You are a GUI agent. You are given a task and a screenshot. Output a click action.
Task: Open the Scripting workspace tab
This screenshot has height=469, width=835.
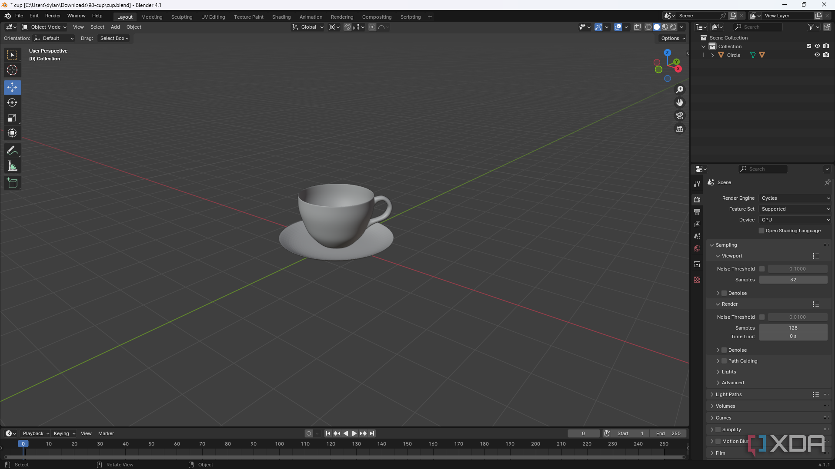[x=410, y=16]
